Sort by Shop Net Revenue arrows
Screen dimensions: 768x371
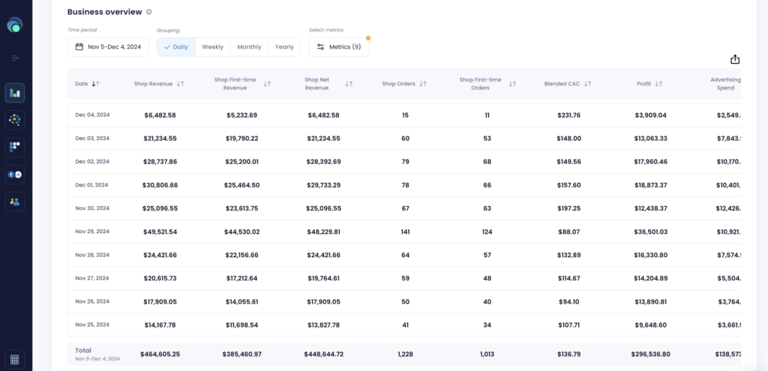pos(349,84)
